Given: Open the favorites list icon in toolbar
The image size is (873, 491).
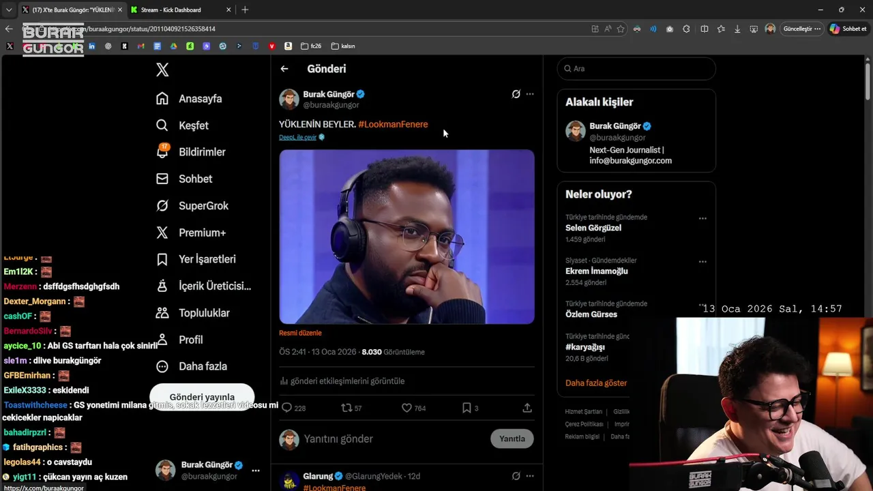Looking at the screenshot, I should point(721,29).
